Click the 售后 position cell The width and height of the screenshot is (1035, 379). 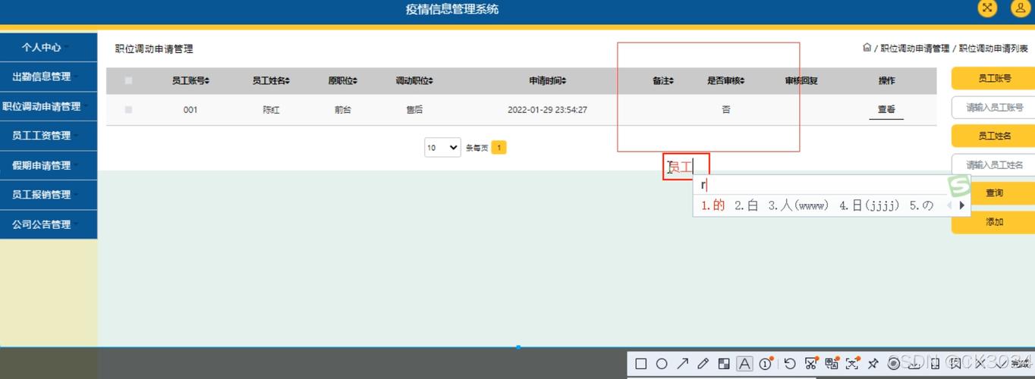point(414,109)
